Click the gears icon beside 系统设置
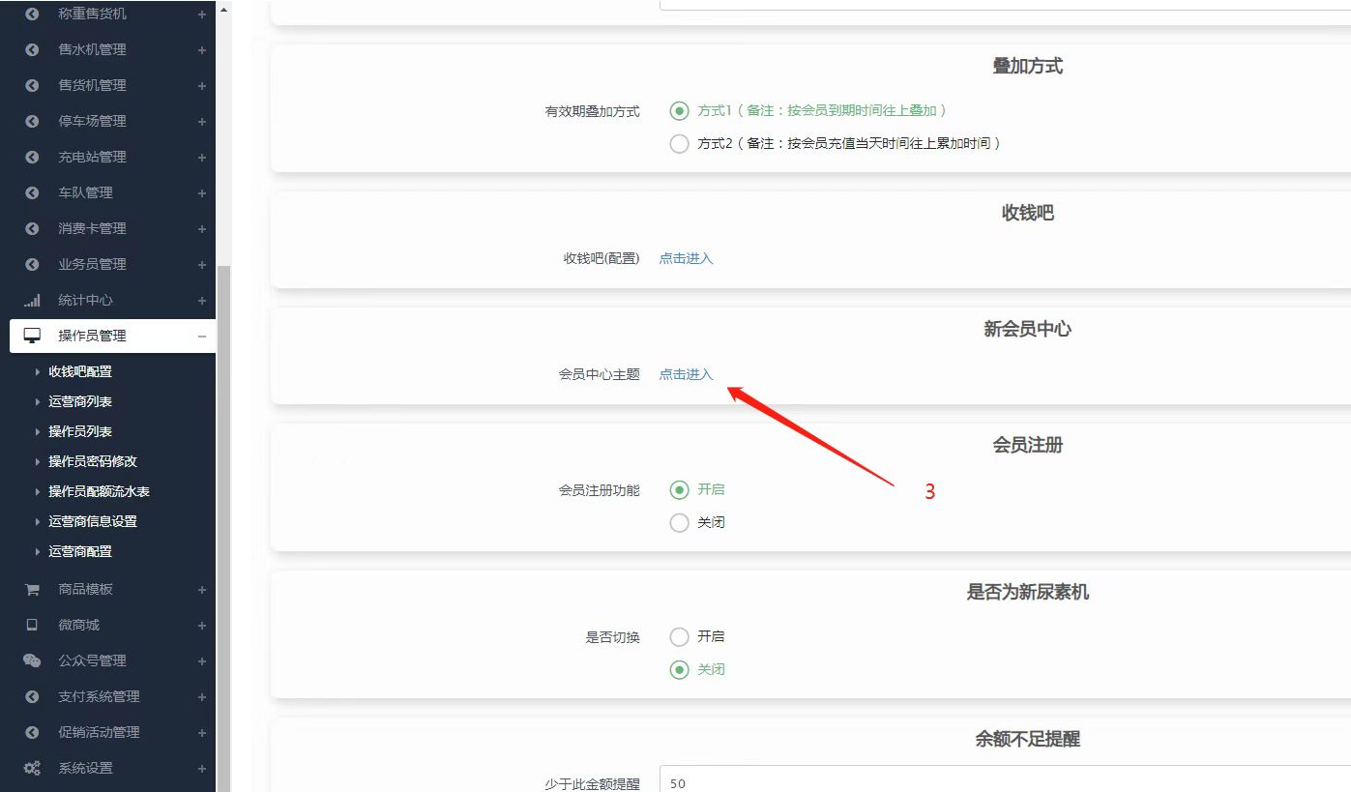 [x=32, y=768]
